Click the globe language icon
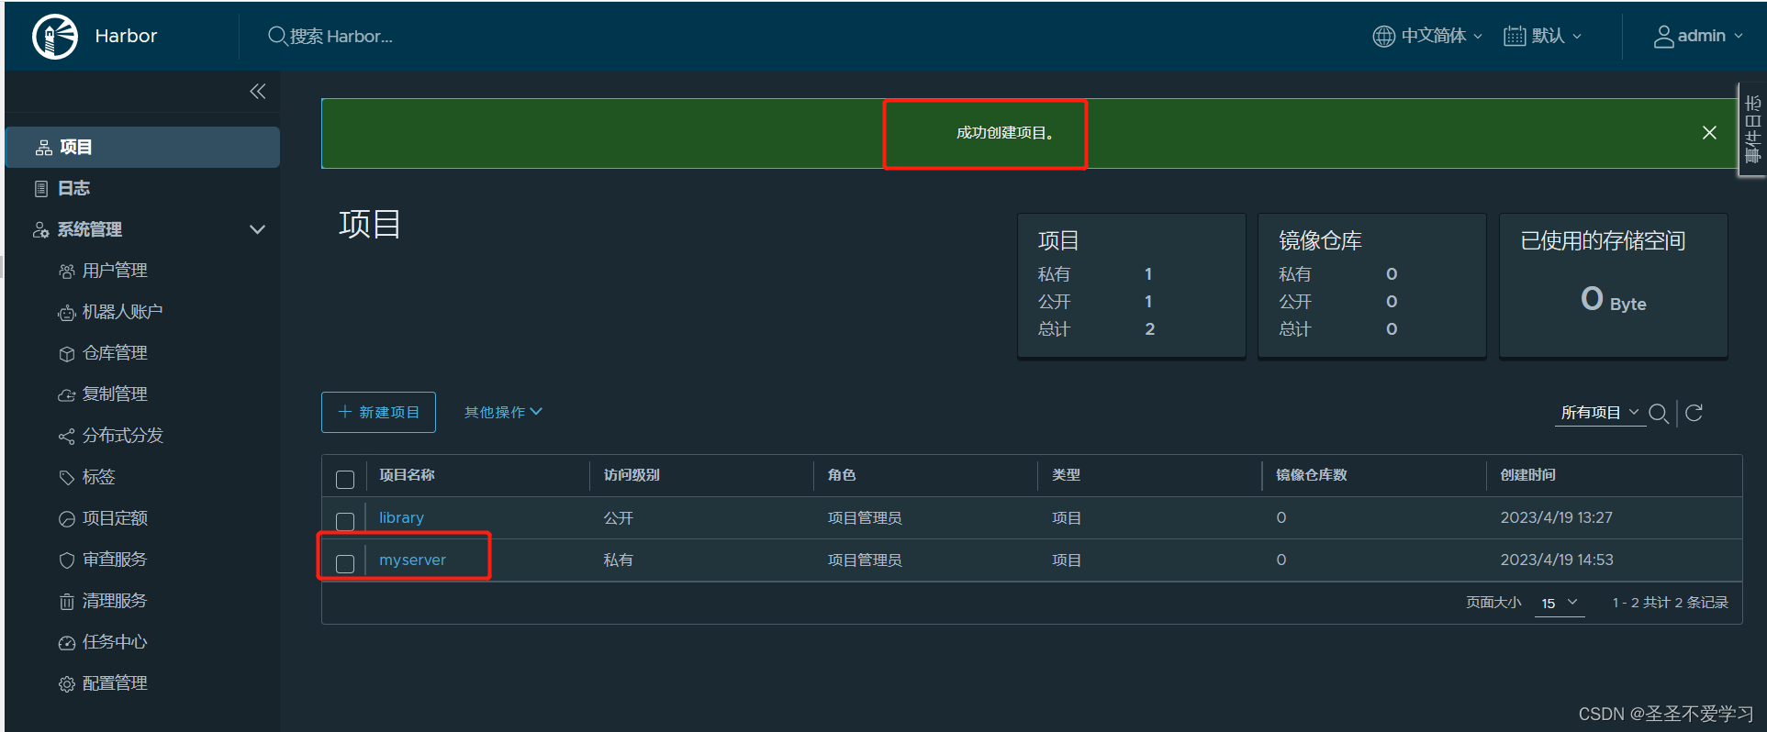1767x732 pixels. point(1383,36)
